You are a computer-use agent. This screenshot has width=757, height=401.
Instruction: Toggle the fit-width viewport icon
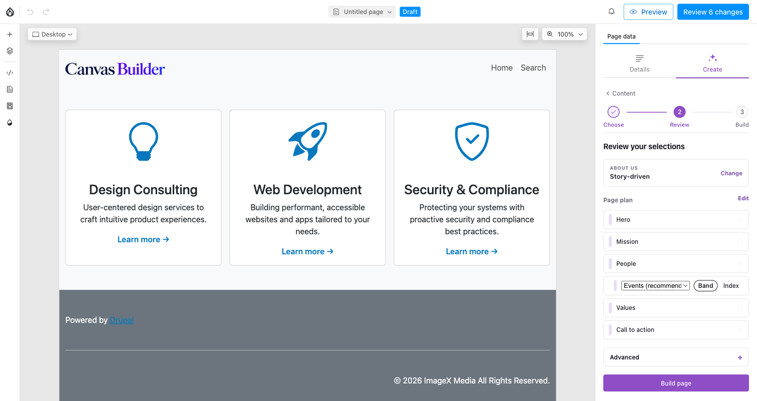pyautogui.click(x=530, y=34)
